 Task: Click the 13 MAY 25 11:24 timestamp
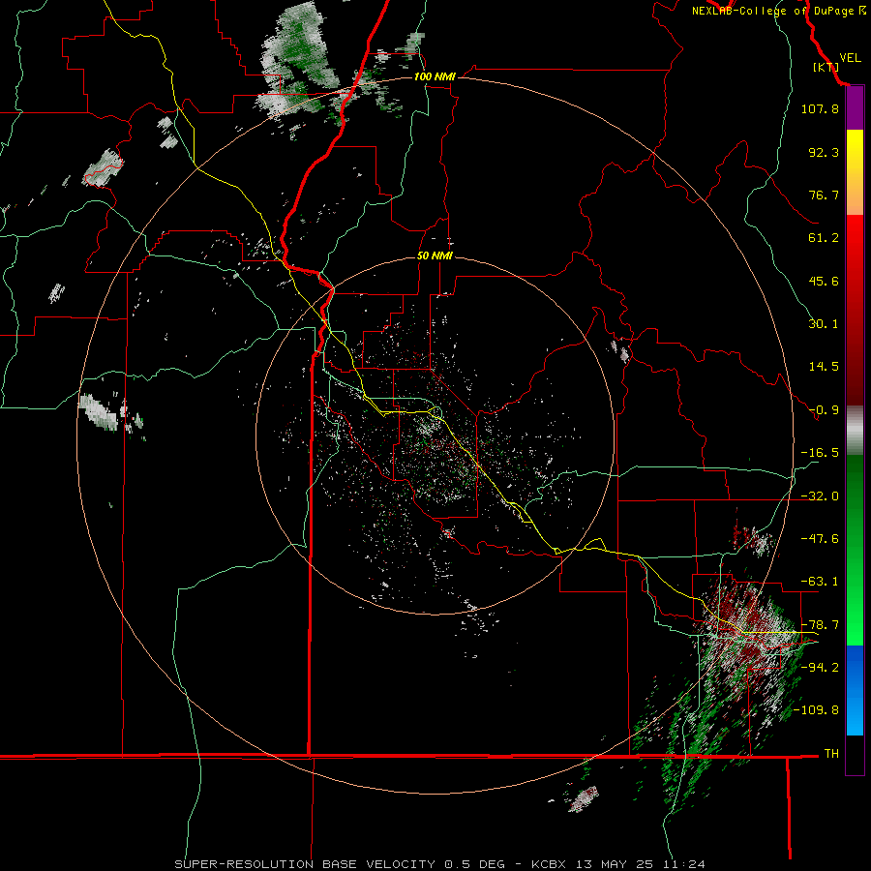(x=641, y=864)
